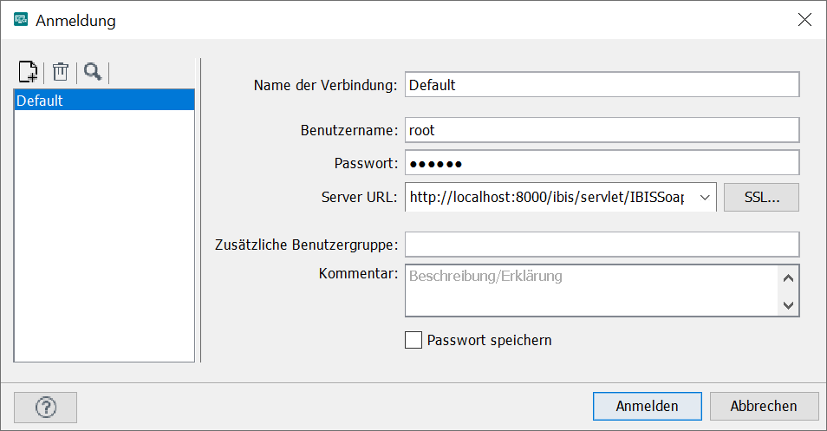Click the application icon in title bar
The image size is (827, 431).
[20, 20]
